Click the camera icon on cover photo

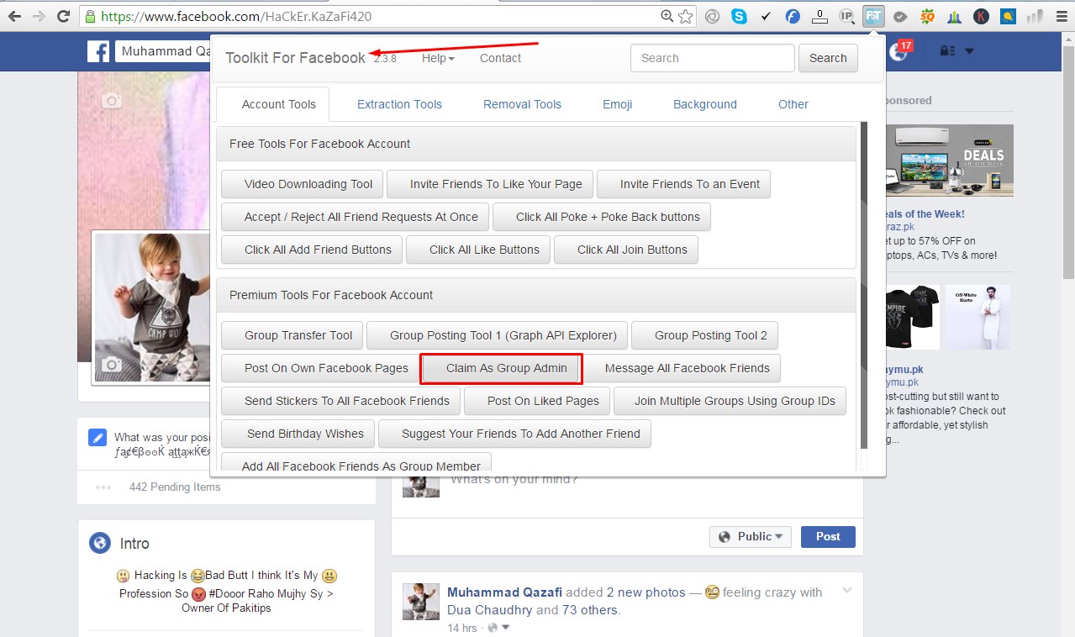coord(111,101)
